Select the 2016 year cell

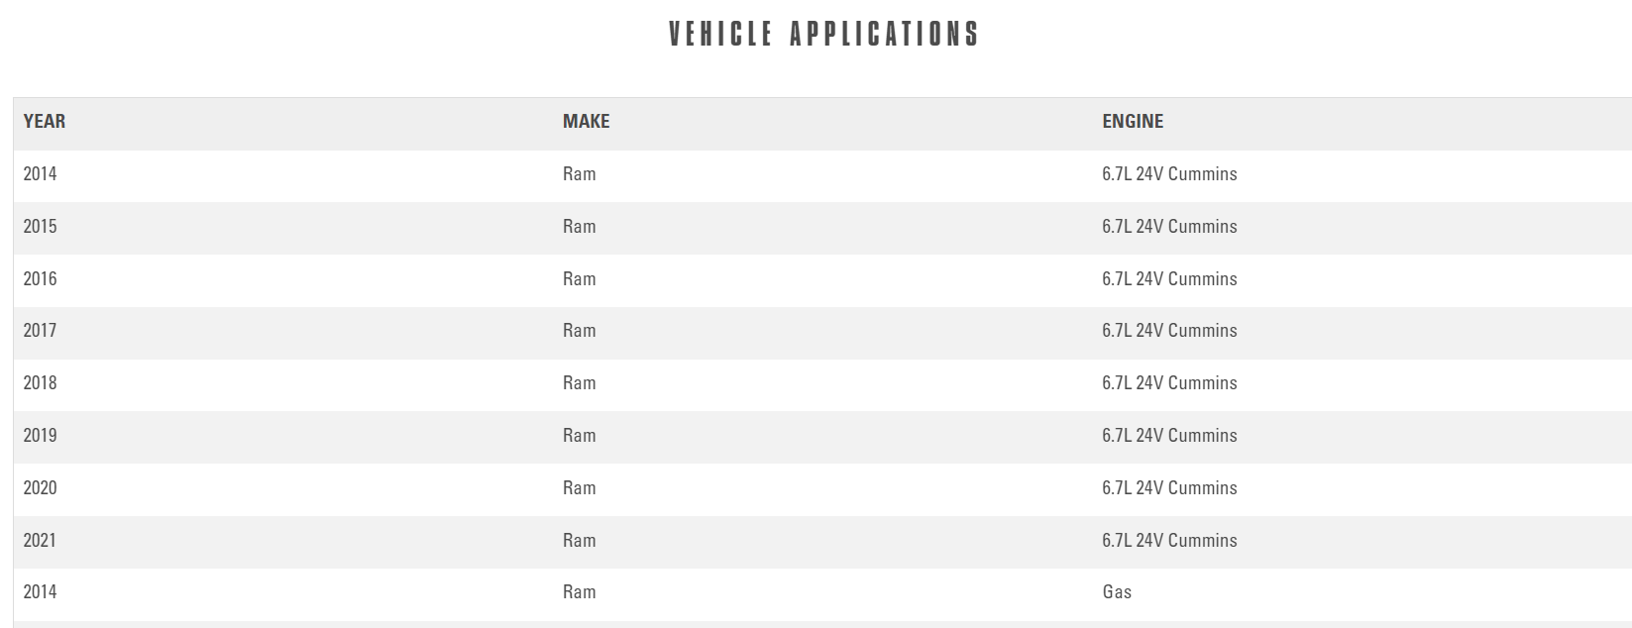pyautogui.click(x=41, y=279)
